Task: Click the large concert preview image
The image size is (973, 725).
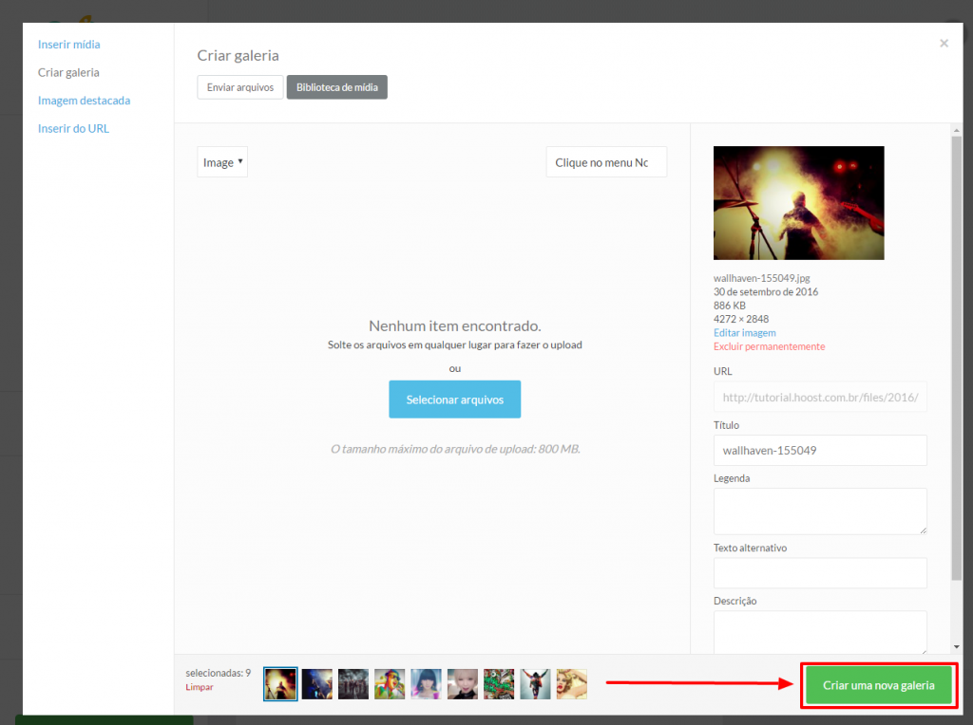Action: pos(798,202)
